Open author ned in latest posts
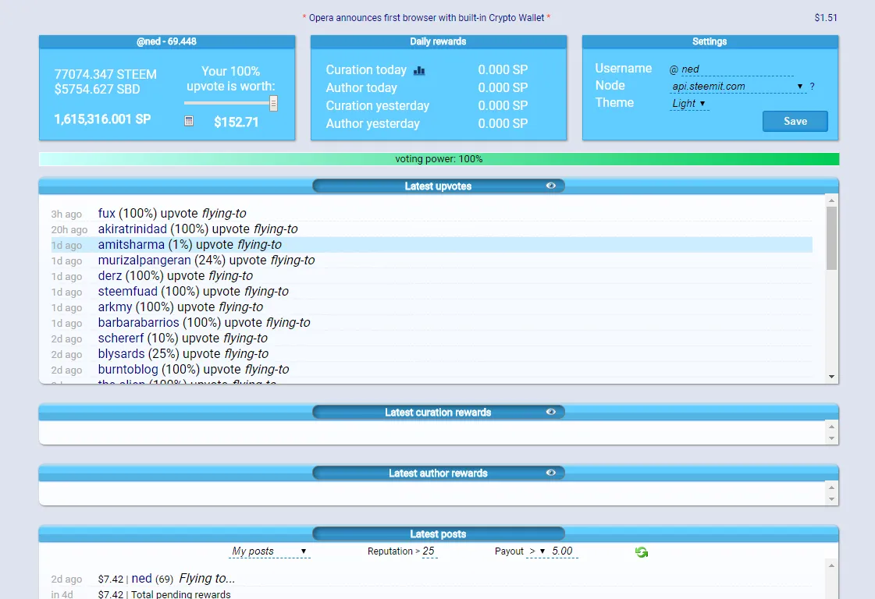875x599 pixels. click(x=142, y=579)
